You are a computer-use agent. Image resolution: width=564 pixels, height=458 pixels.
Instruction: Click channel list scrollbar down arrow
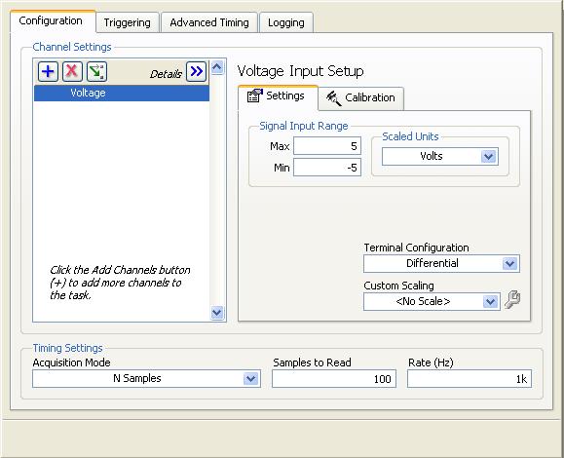(x=217, y=313)
